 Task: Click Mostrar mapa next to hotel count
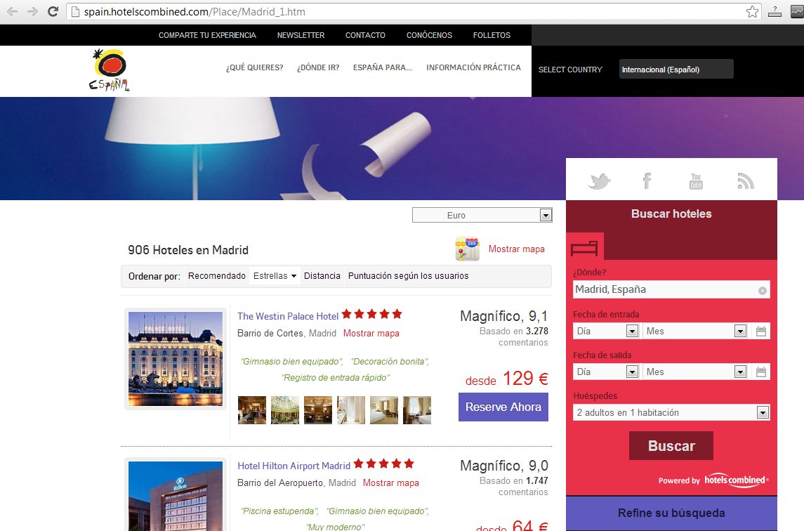(x=516, y=249)
